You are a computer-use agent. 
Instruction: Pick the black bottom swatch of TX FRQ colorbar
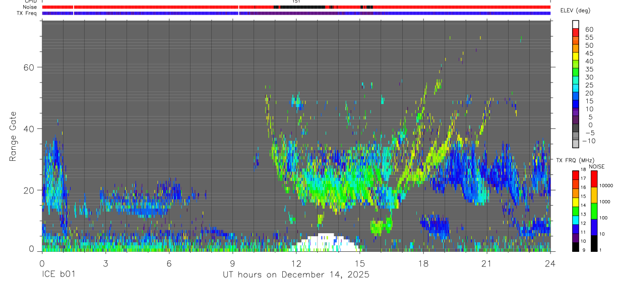click(575, 246)
